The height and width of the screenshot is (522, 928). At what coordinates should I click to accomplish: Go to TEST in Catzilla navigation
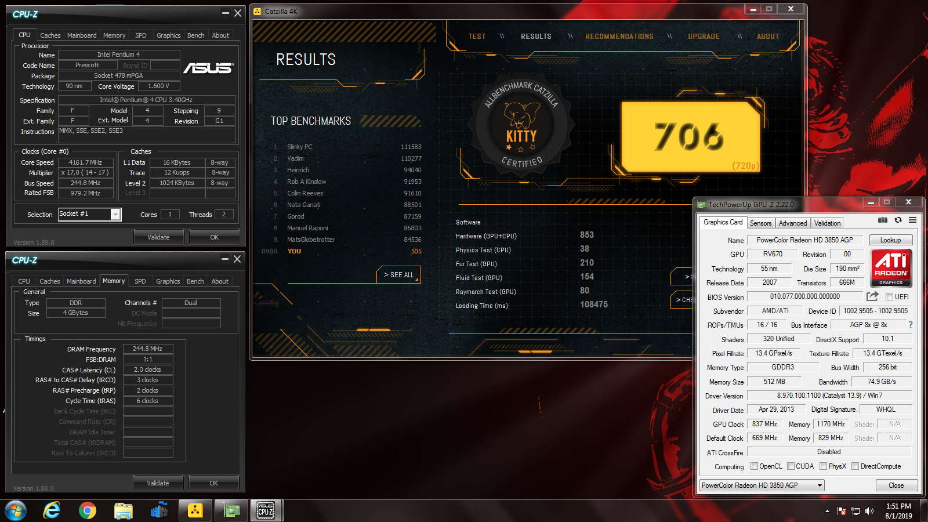coord(477,37)
